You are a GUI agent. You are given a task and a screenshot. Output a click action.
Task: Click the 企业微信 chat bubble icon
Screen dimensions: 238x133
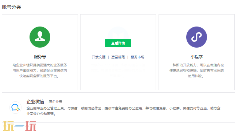[x=15, y=108]
